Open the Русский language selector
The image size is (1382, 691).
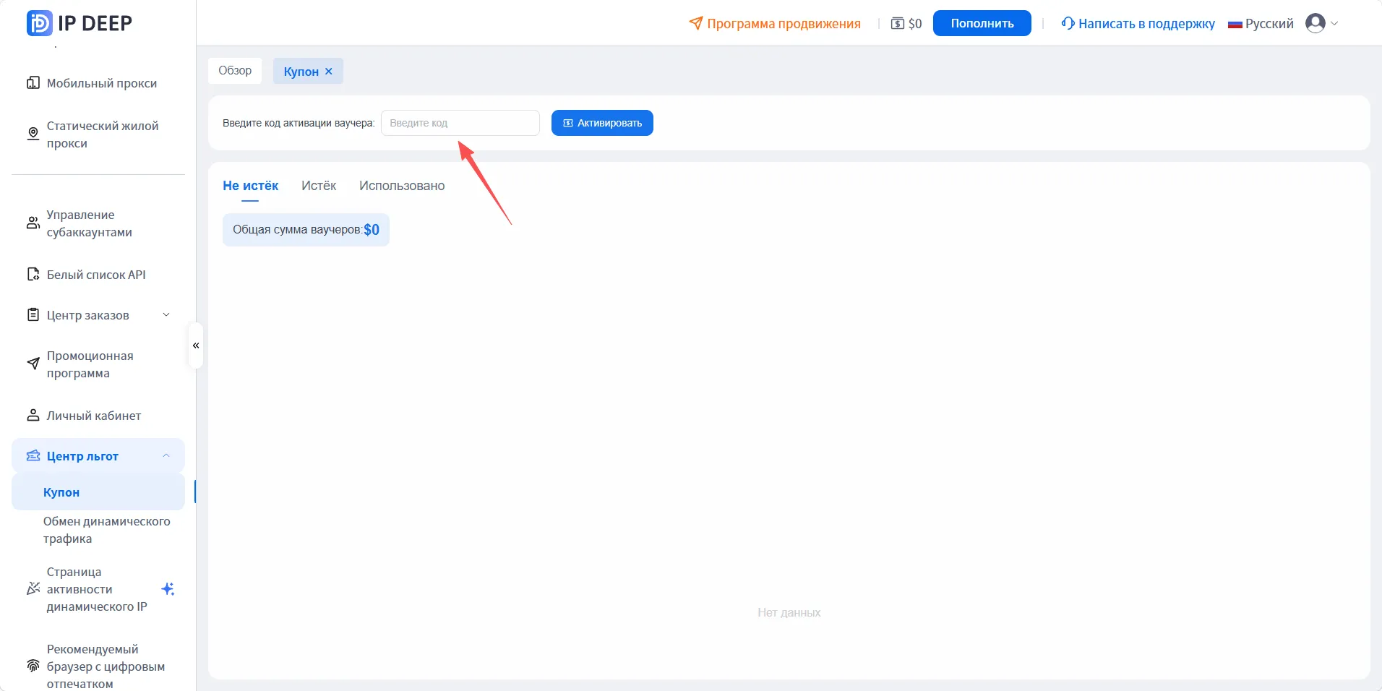[1261, 24]
